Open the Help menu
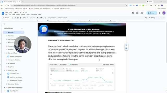Image resolution: width=167 pixels, height=93 pixels. 40,14
